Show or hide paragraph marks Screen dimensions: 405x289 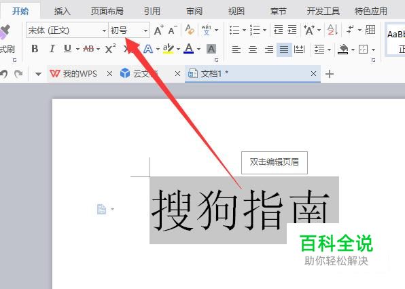click(350, 30)
